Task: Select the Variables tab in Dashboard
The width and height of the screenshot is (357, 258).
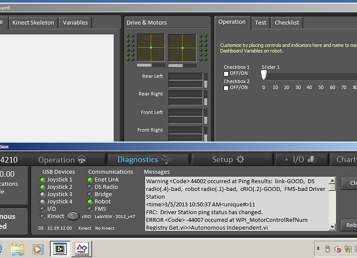Action: point(76,23)
